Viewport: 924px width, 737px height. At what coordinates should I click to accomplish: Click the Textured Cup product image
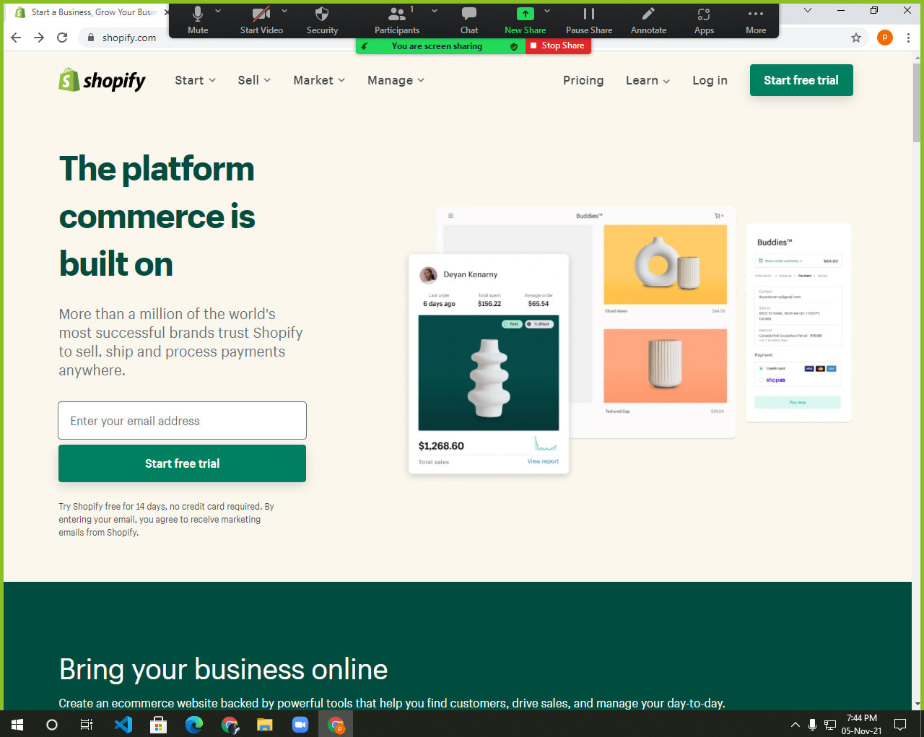pyautogui.click(x=665, y=366)
